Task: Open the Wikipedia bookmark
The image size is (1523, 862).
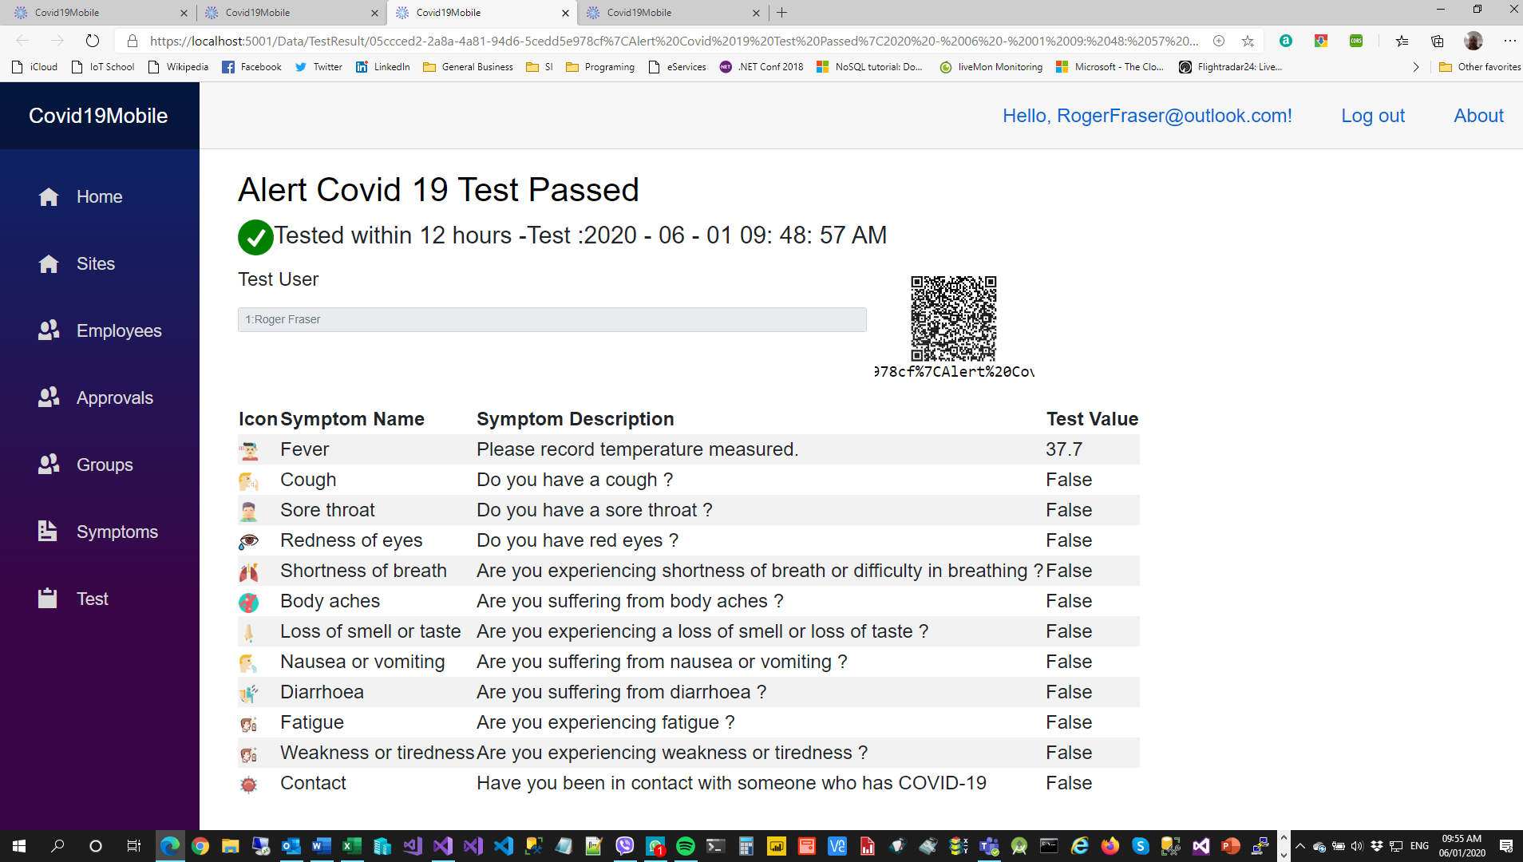Action: pos(178,67)
